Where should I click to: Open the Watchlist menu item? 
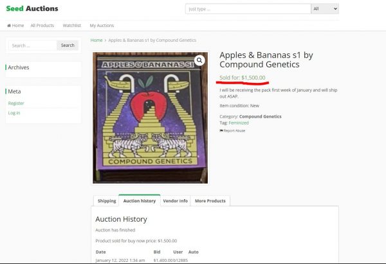click(71, 25)
